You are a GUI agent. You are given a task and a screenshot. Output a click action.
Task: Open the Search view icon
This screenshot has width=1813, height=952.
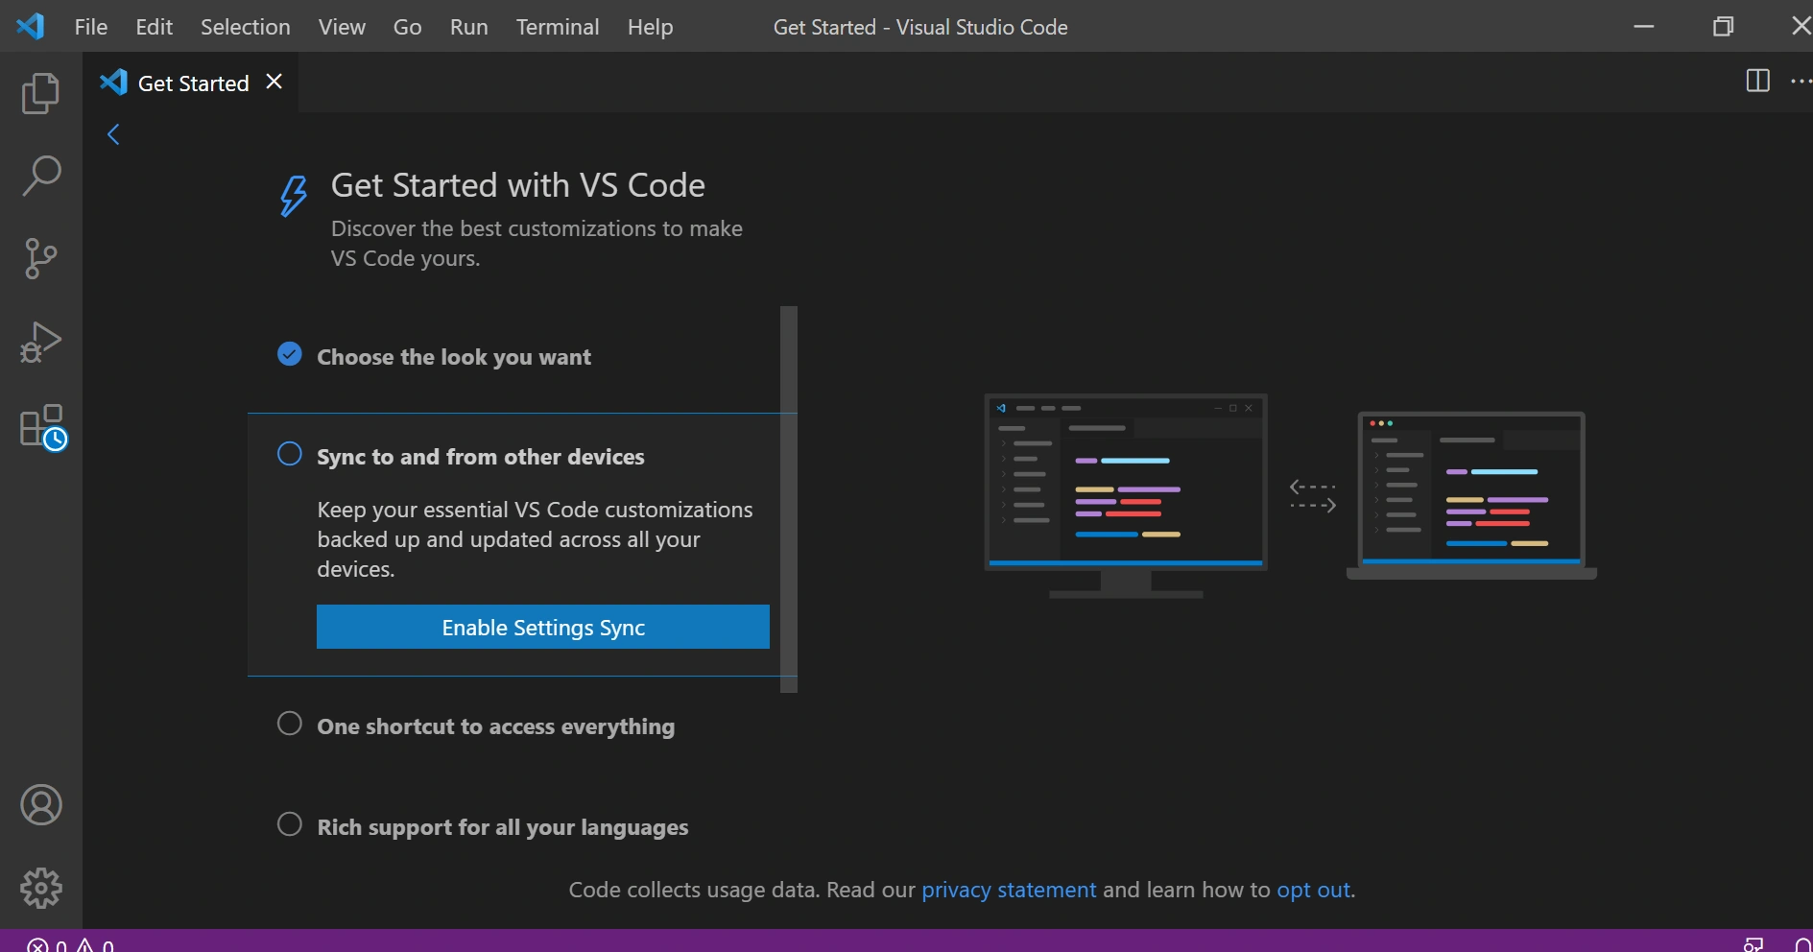pos(40,177)
